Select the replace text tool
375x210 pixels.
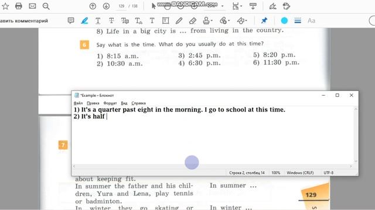click(125, 21)
